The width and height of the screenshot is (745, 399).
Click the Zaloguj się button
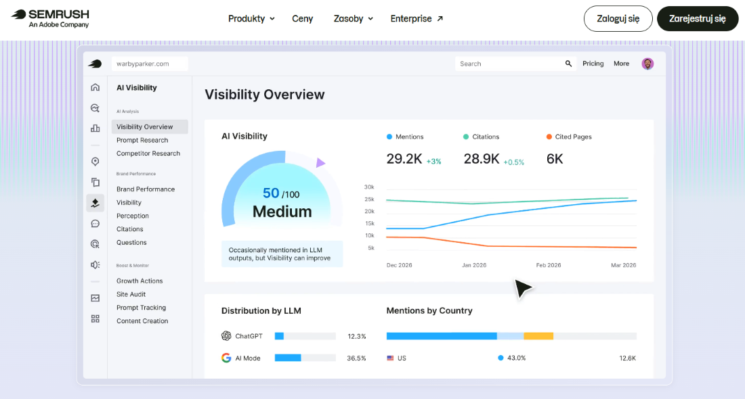click(618, 18)
